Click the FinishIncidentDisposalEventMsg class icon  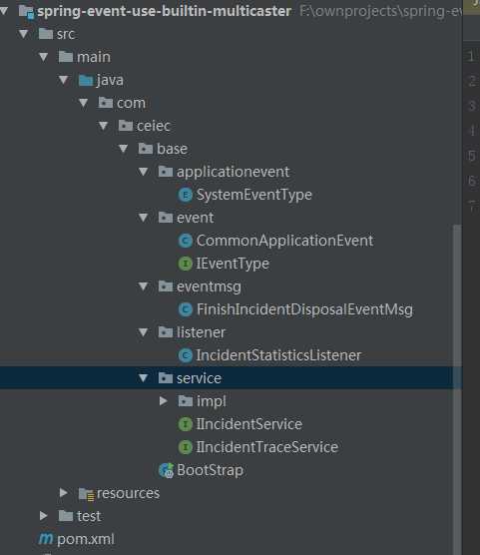coord(186,309)
